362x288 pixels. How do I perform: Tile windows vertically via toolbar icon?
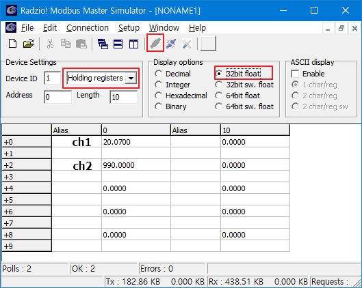133,44
